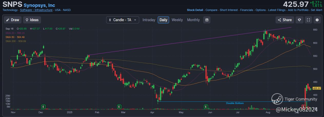Click the late February earnings marker
Image resolution: width=324 pixels, height=117 pixels.
tap(119, 106)
